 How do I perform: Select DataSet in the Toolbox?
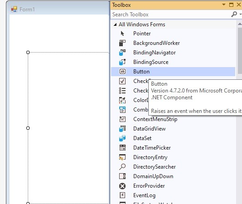click(x=142, y=138)
